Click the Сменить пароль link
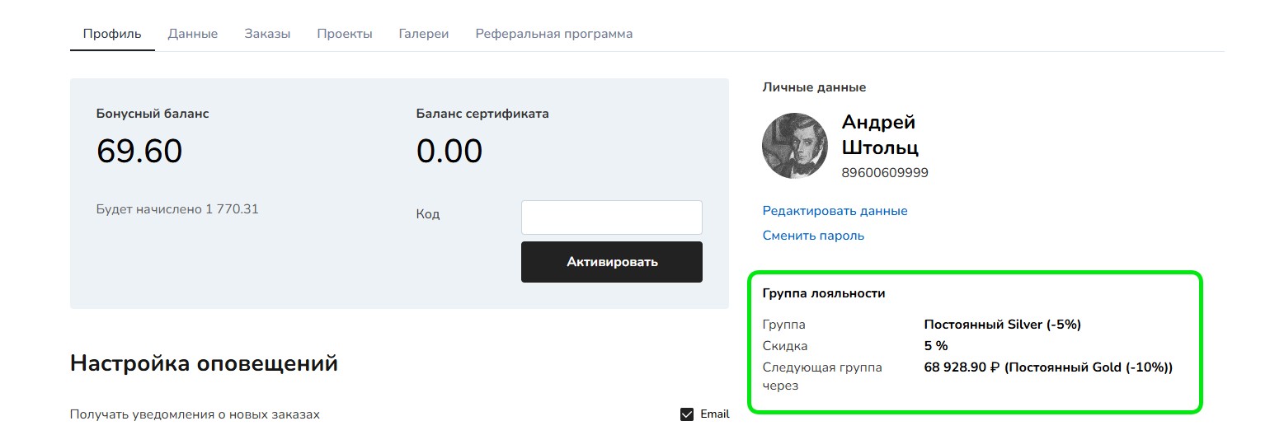Viewport: 1270px width, 435px height. pyautogui.click(x=813, y=236)
